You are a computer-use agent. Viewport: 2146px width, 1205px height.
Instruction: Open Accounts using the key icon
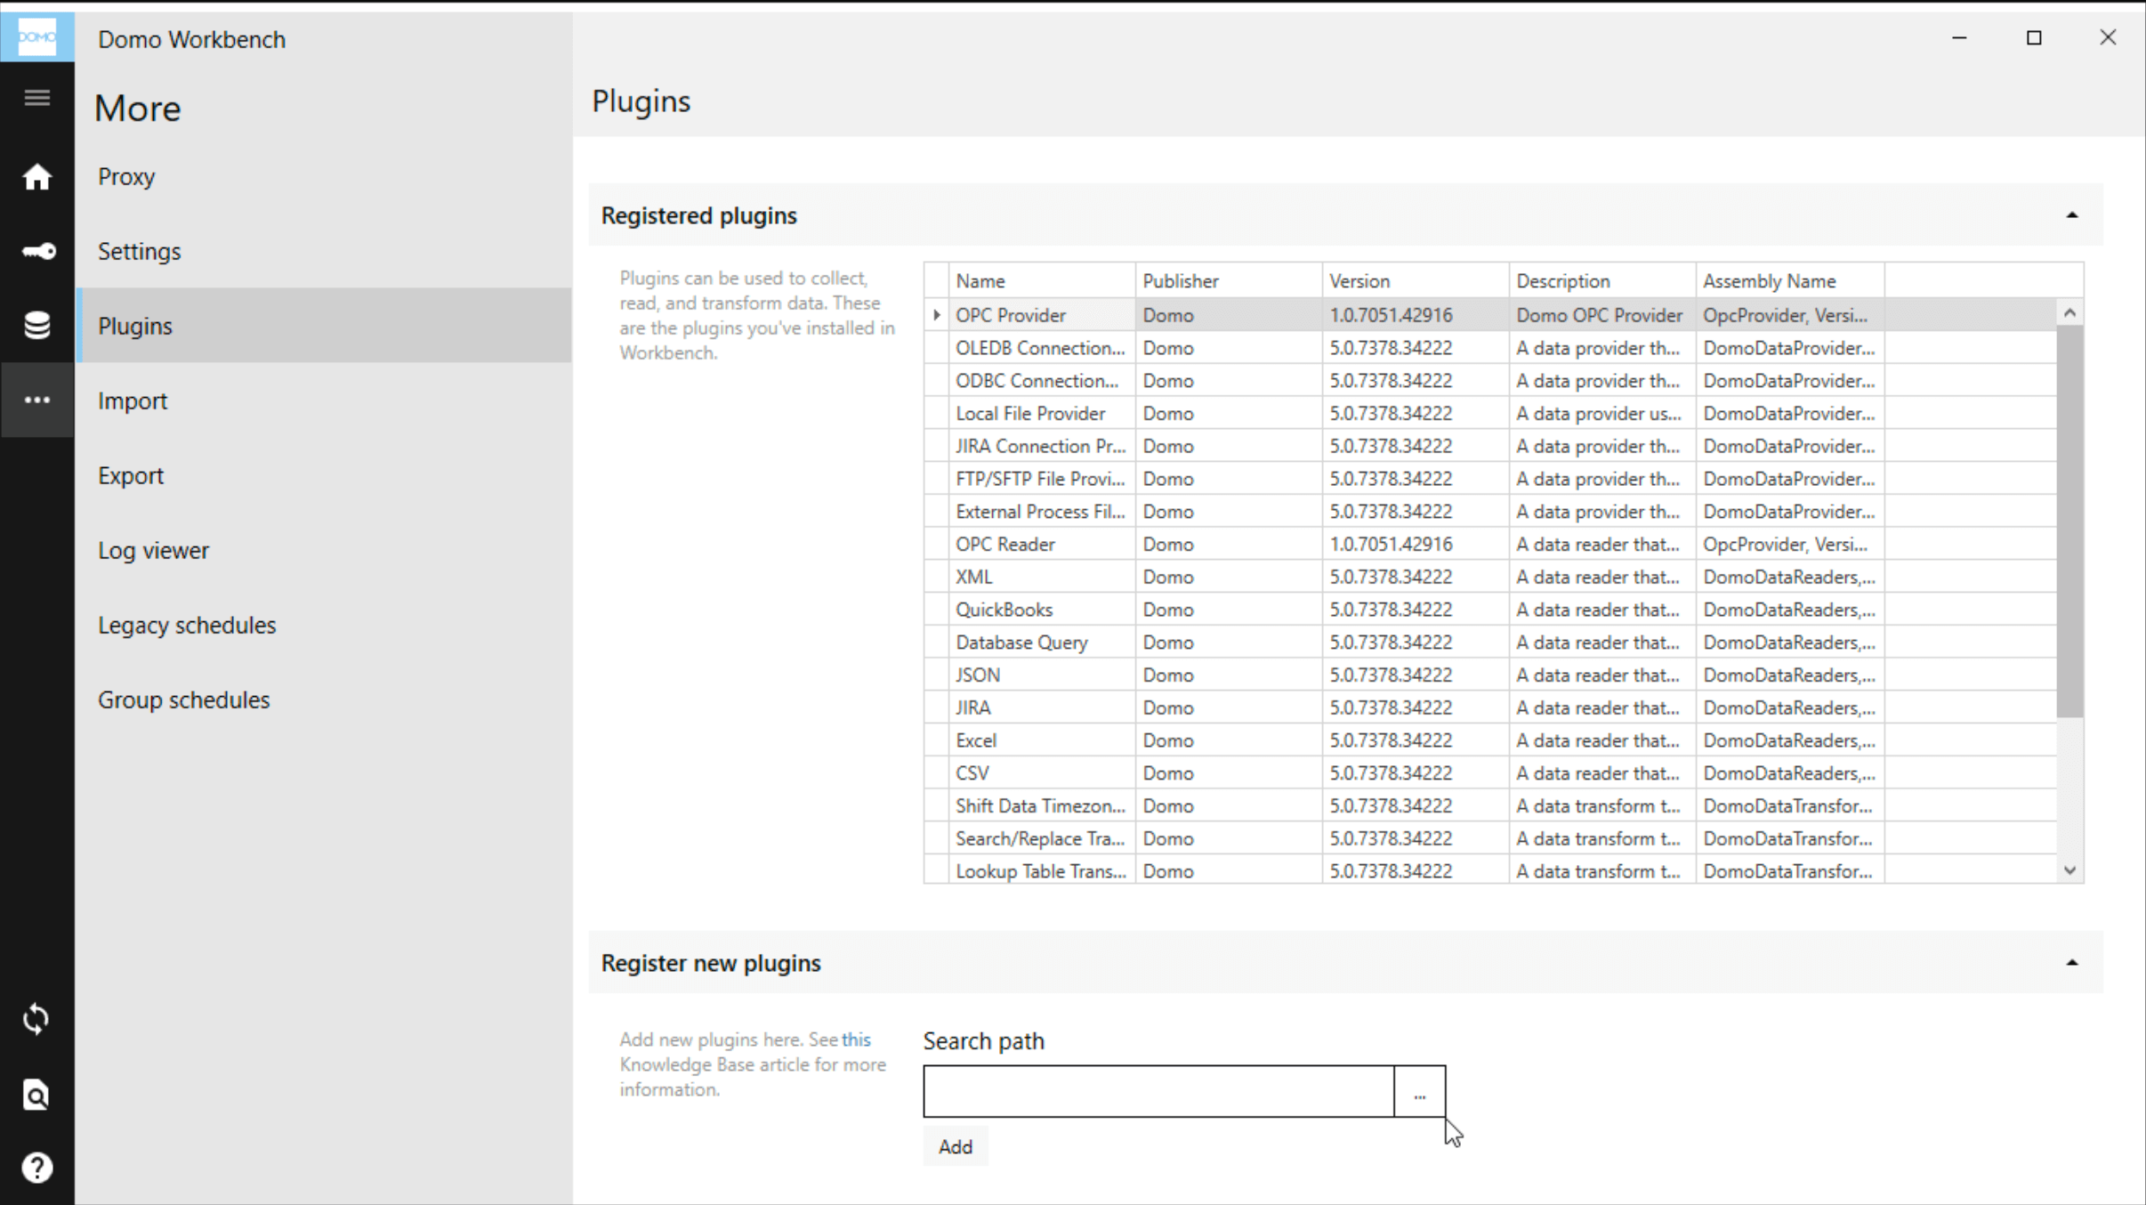pos(36,252)
